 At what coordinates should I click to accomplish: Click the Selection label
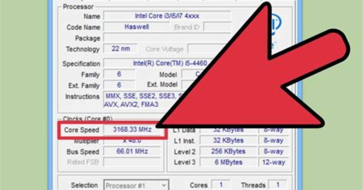tap(84, 185)
